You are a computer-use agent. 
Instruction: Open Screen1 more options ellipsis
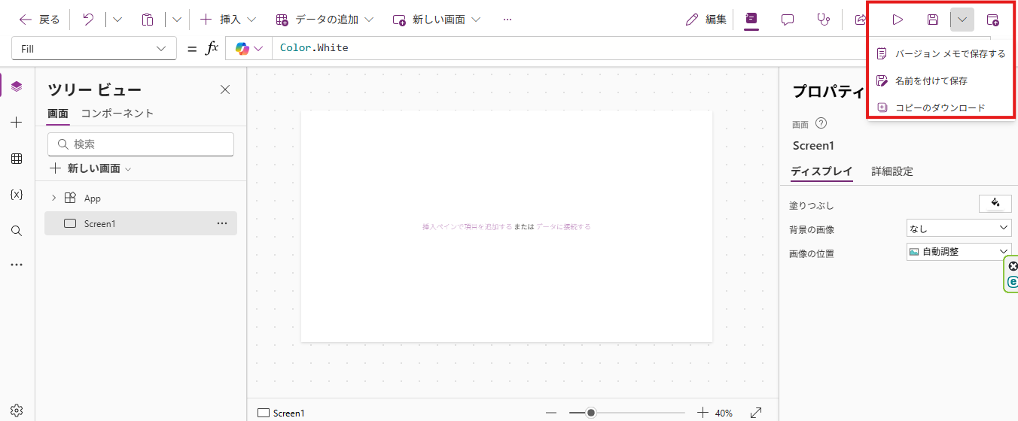click(222, 223)
